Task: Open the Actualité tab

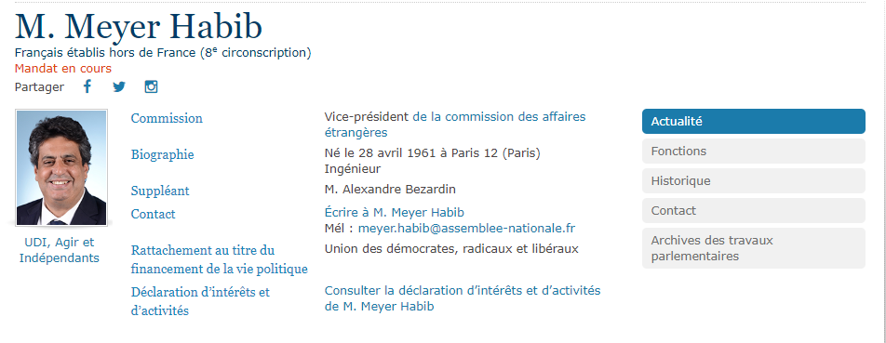Action: (x=753, y=121)
